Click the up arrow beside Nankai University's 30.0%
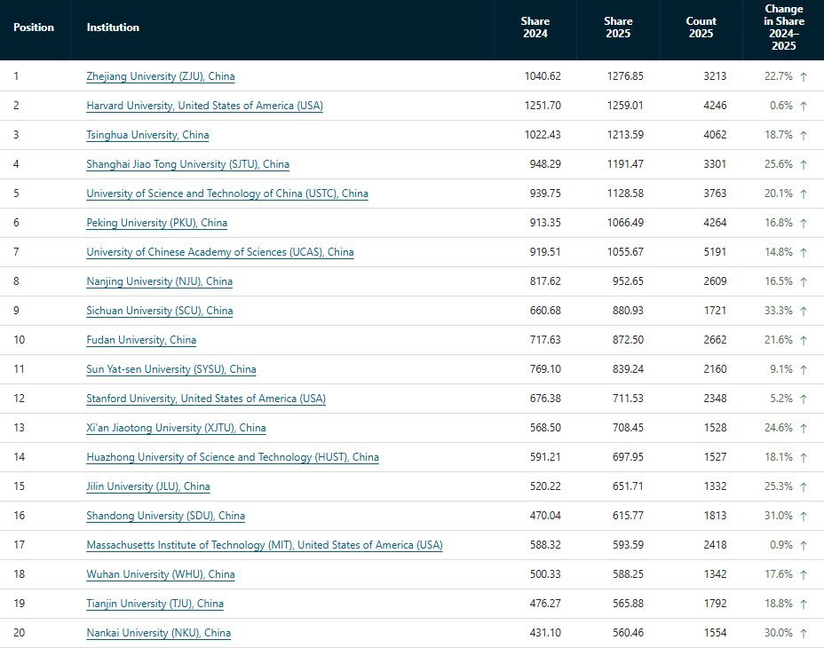Image resolution: width=824 pixels, height=648 pixels. [x=803, y=633]
